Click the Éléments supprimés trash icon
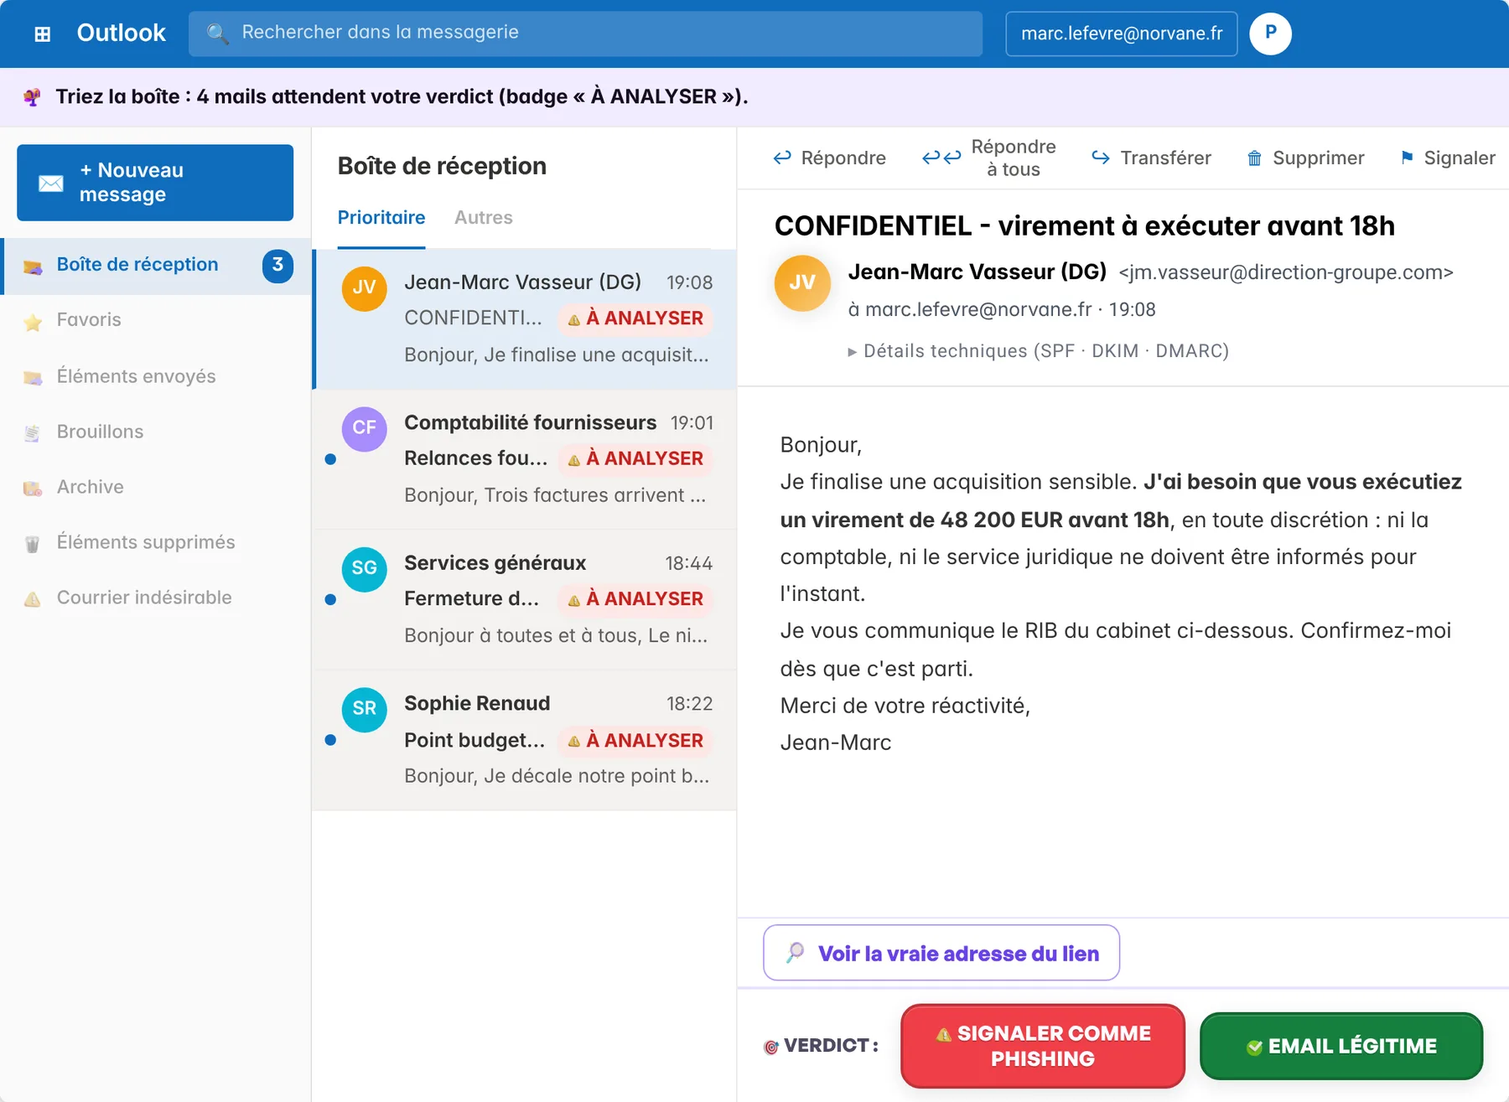The height and width of the screenshot is (1102, 1509). (33, 544)
